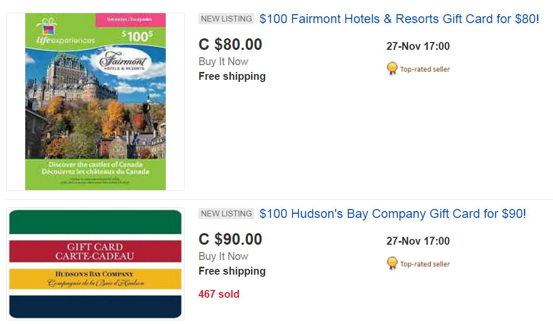Image resolution: width=553 pixels, height=324 pixels.
Task: Click Buy It Now under the Hudson's Bay listing
Action: 223,256
